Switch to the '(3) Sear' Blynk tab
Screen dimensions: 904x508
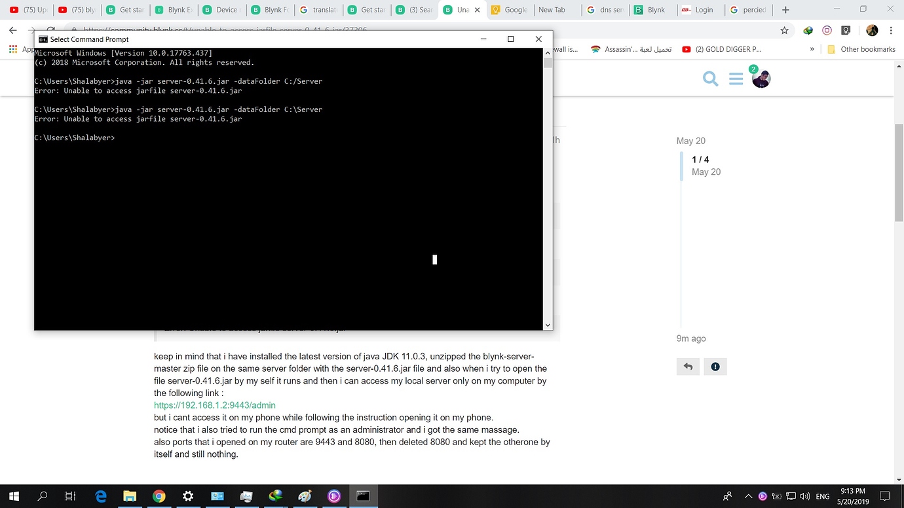click(414, 10)
